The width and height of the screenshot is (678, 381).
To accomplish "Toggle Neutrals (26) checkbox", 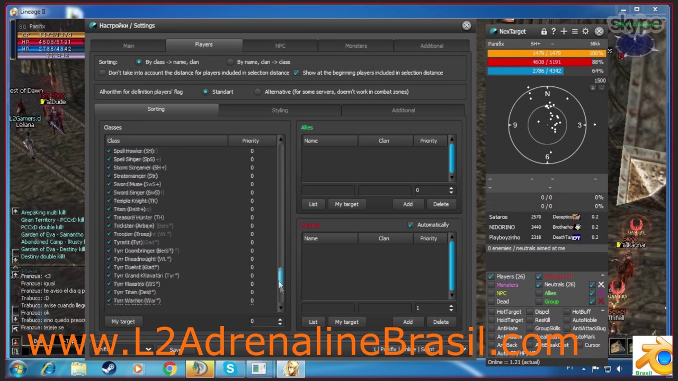I will pos(539,285).
